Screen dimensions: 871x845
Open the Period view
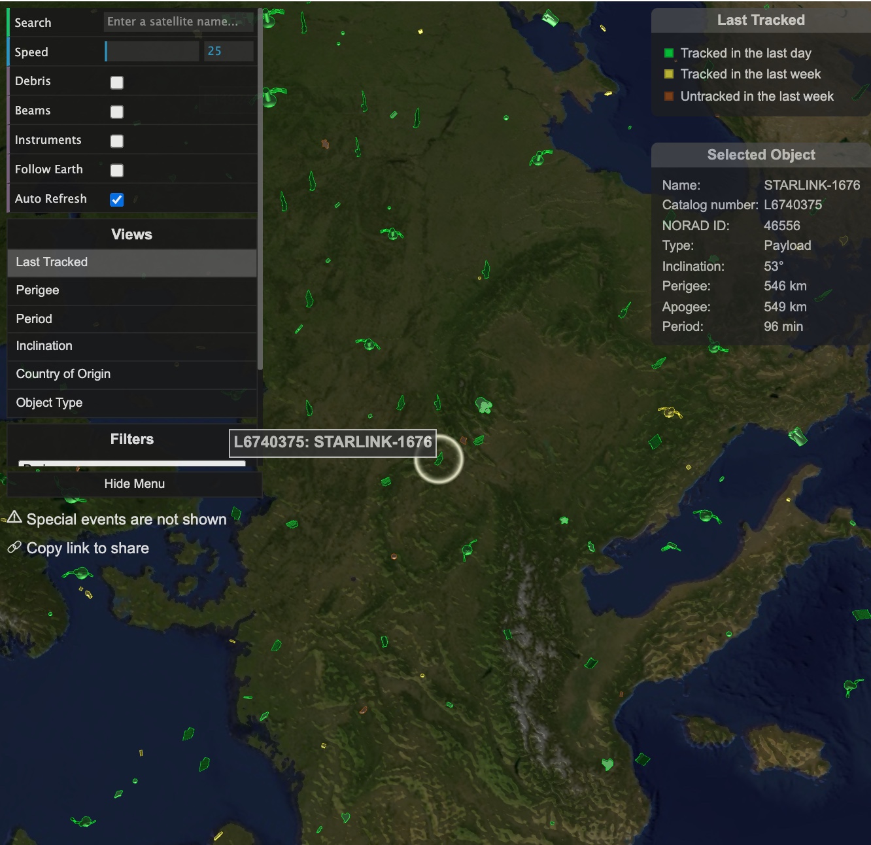tap(132, 319)
